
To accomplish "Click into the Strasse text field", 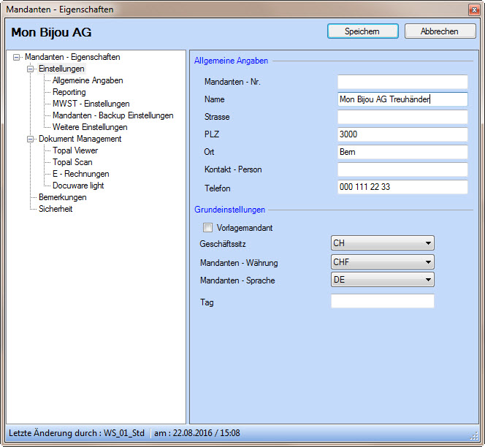I will click(x=402, y=117).
